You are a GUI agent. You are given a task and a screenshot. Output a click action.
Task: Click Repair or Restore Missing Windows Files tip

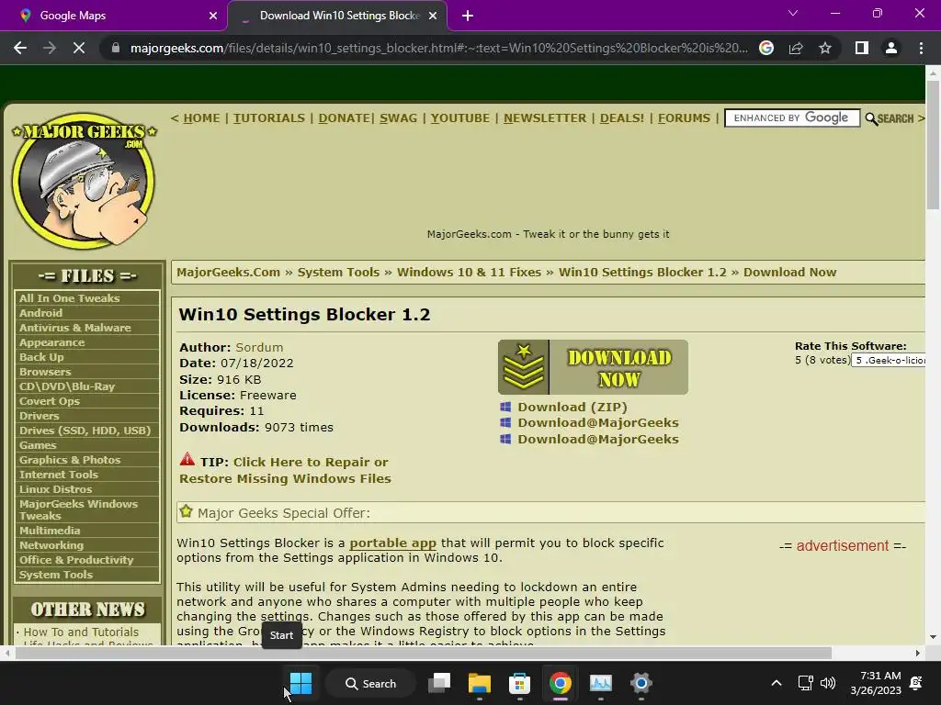285,470
